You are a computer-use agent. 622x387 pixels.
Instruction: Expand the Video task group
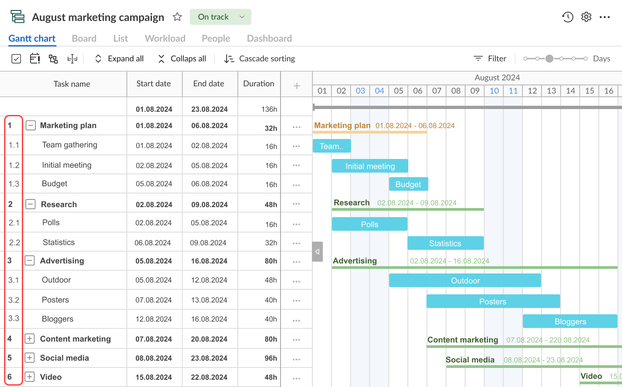point(30,377)
